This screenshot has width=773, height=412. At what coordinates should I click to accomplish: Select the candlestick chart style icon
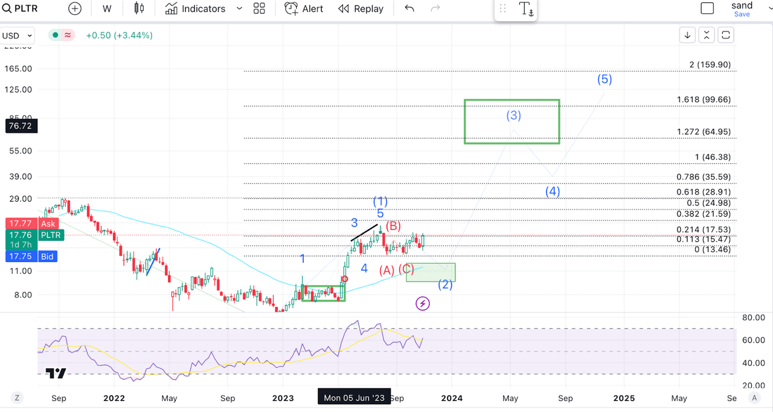138,8
